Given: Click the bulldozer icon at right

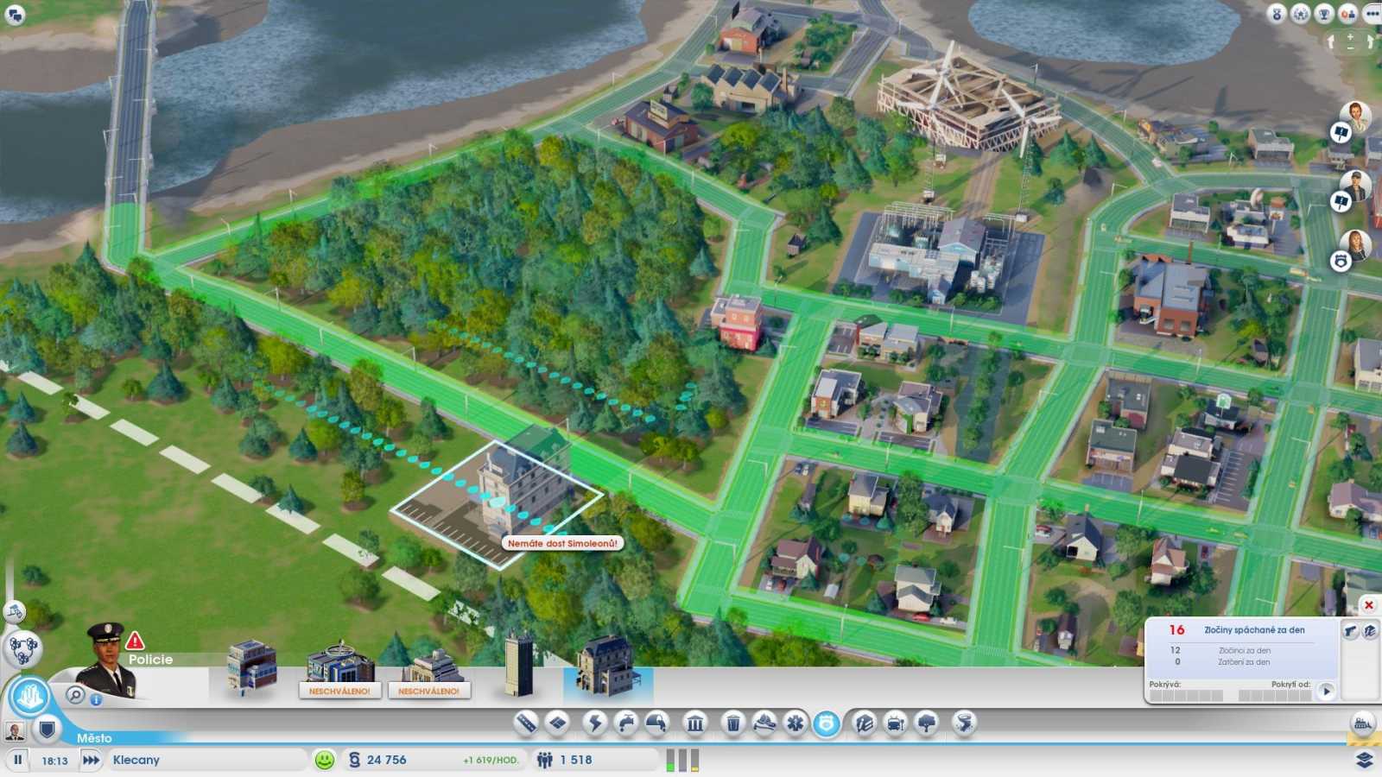Looking at the screenshot, I should click(x=1363, y=723).
